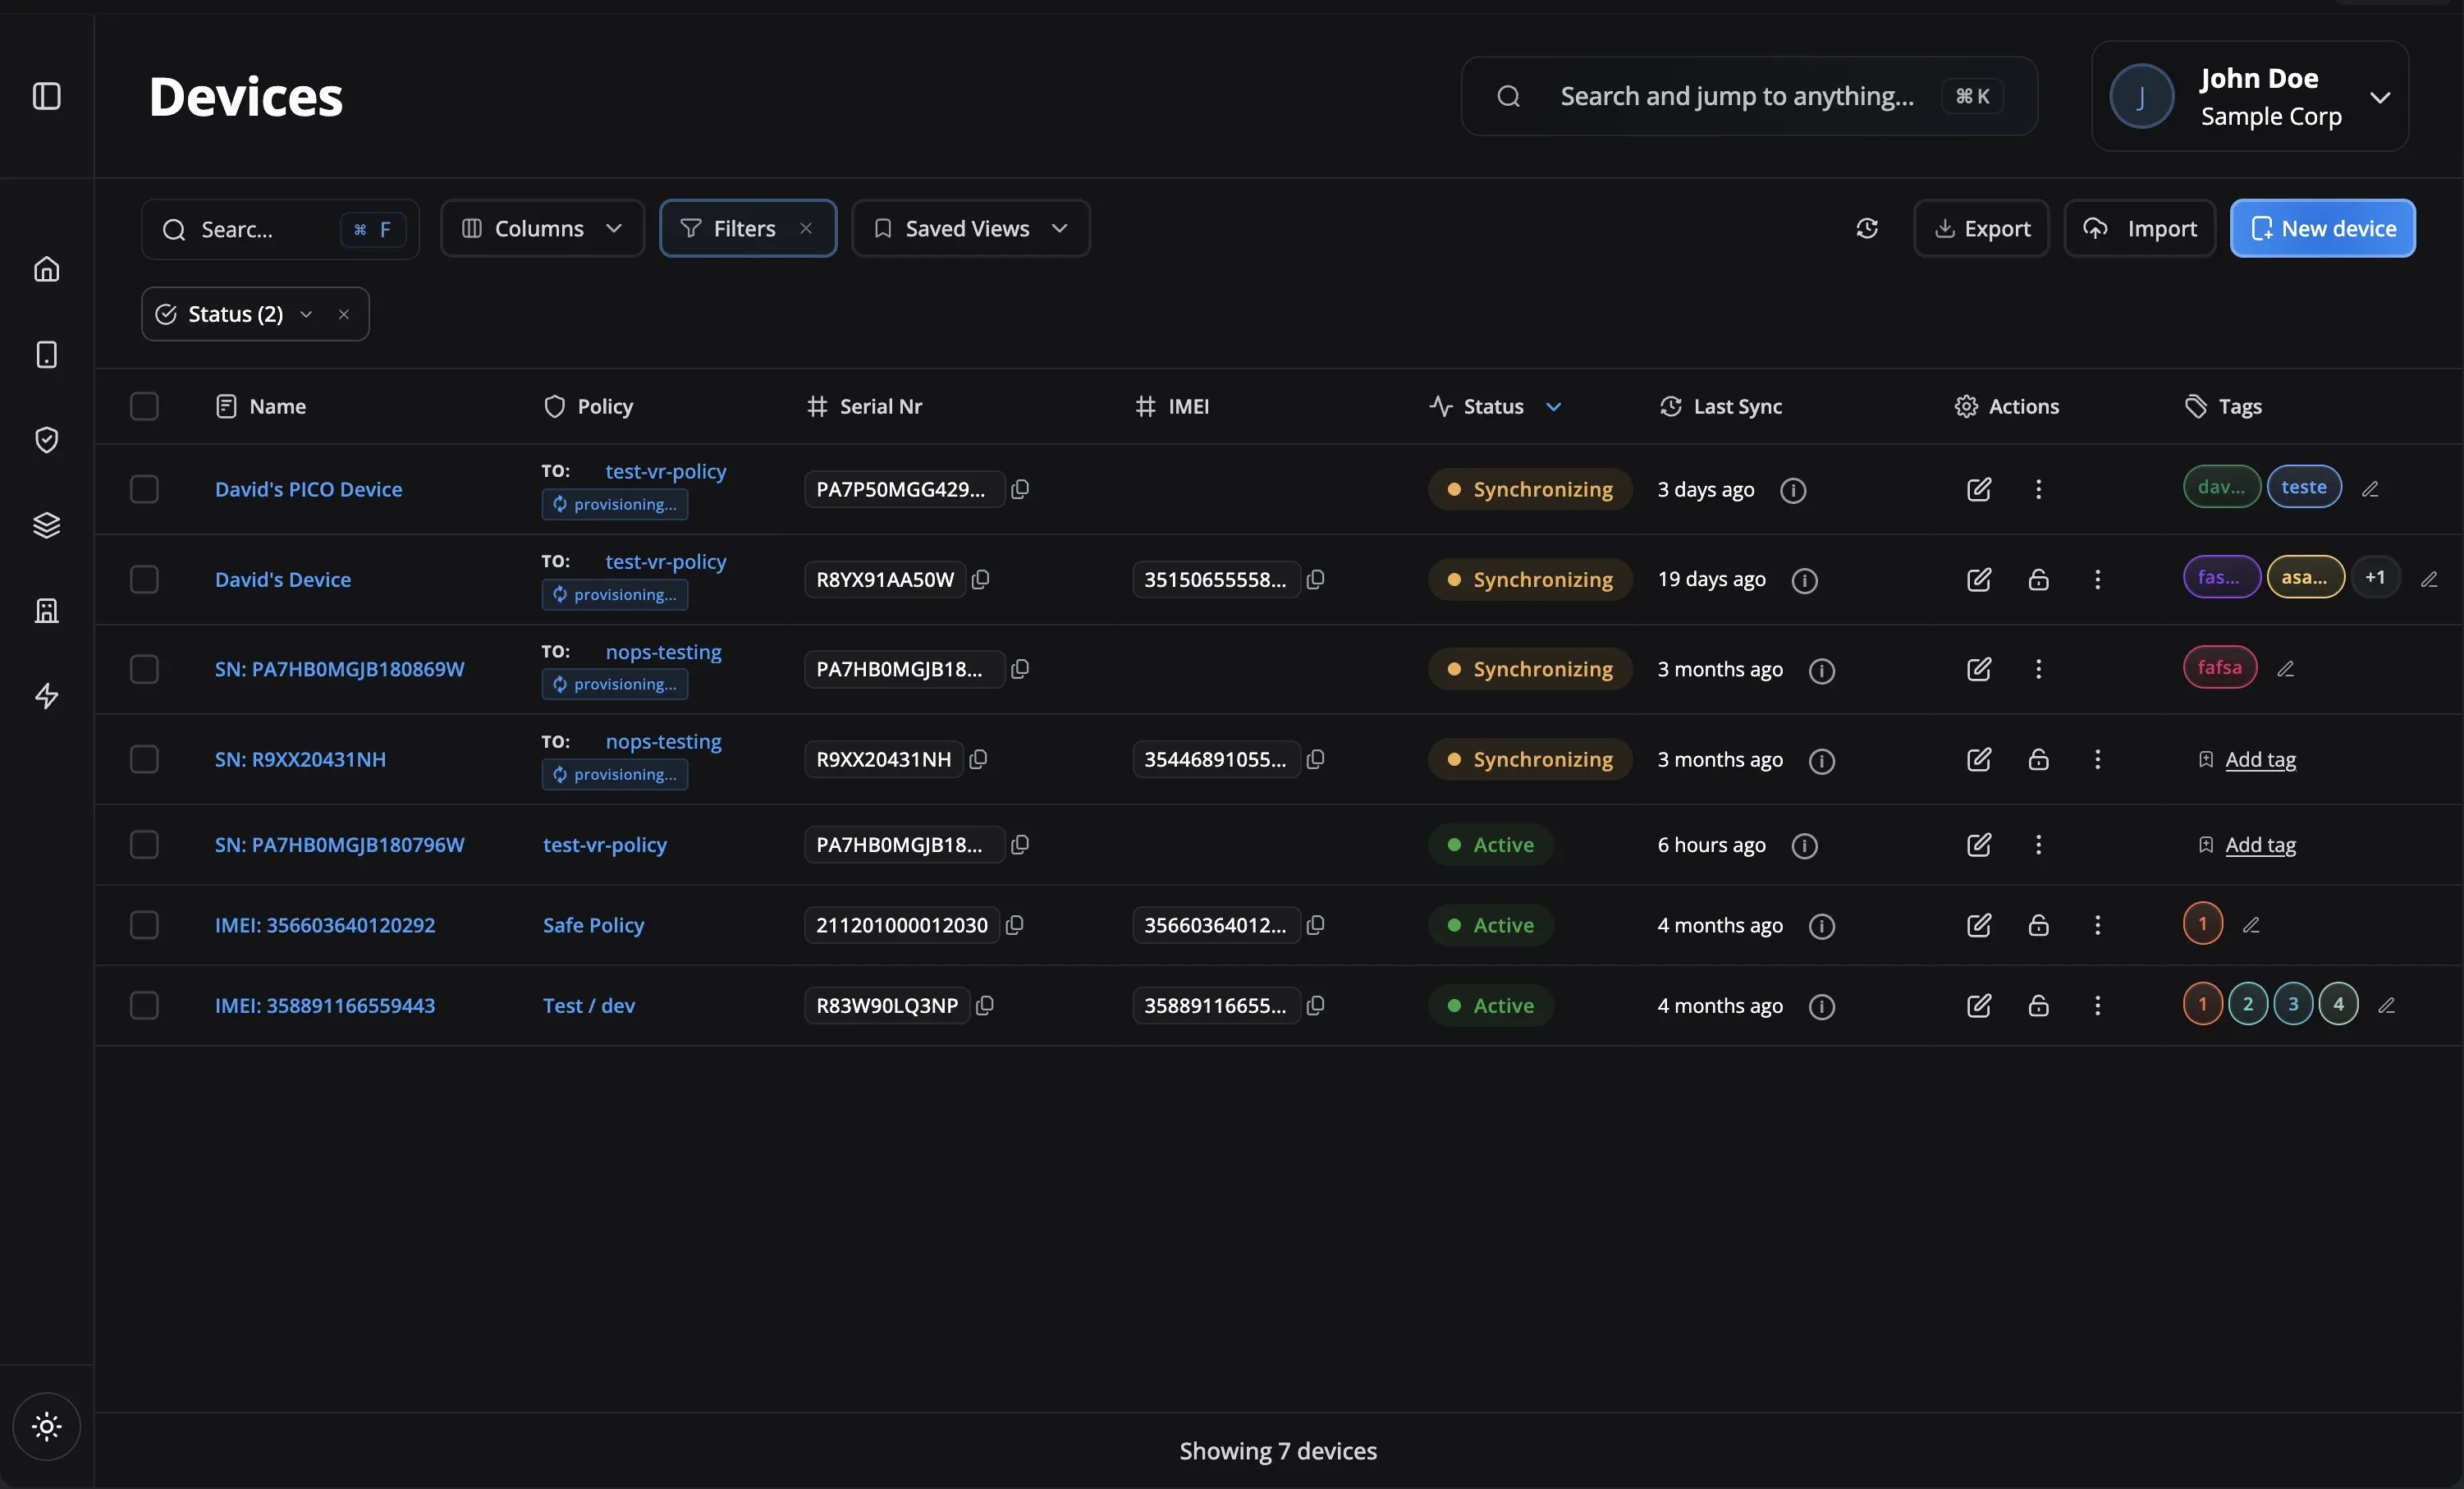Open the home icon in sidebar
Viewport: 2464px width, 1489px height.
tap(47, 269)
